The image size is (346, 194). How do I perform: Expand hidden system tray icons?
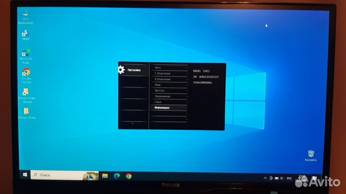click(265, 178)
